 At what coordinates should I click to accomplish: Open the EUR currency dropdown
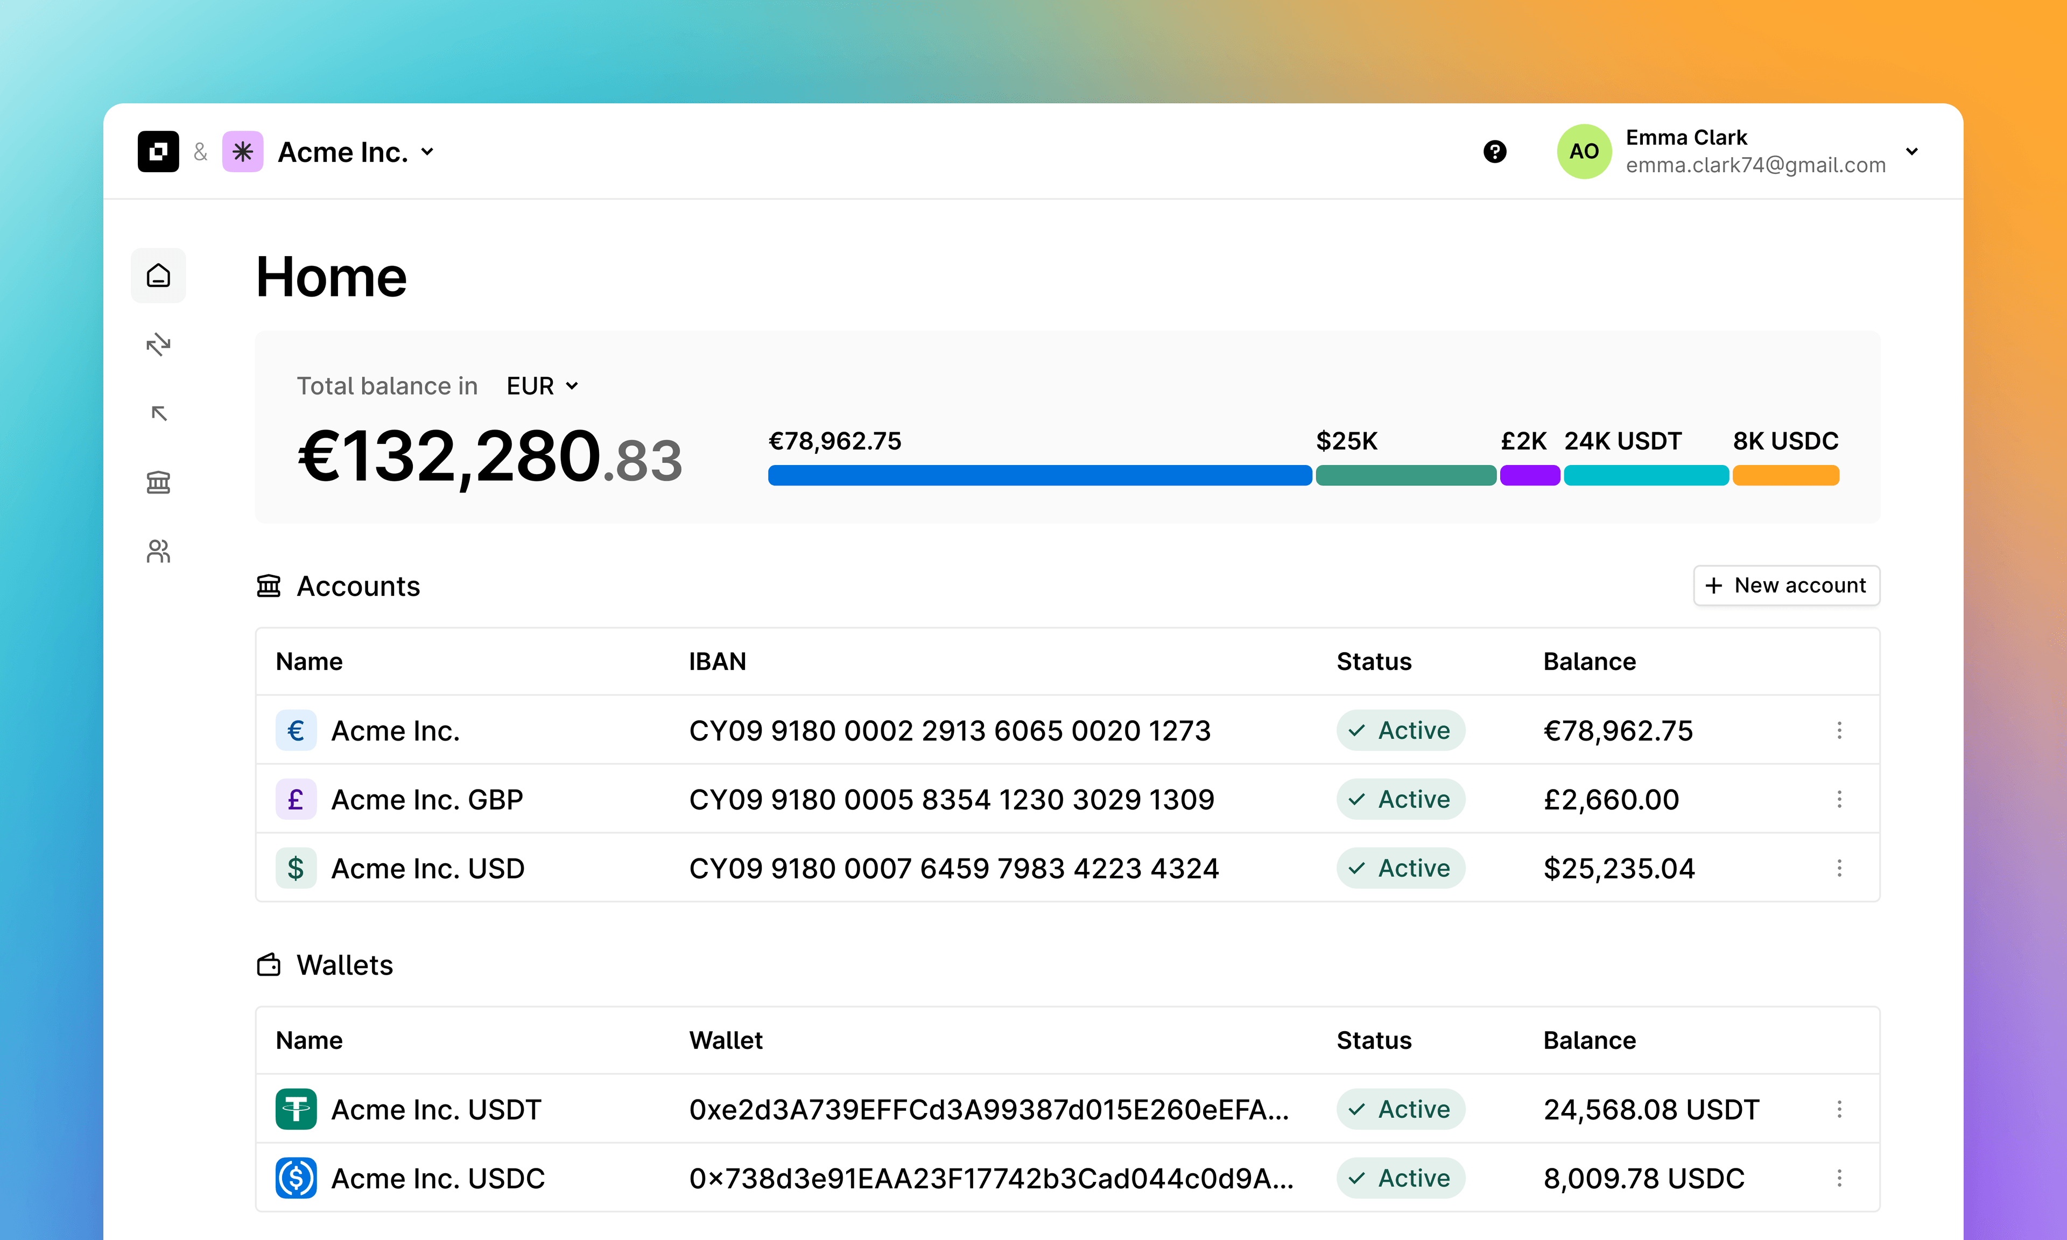point(542,386)
